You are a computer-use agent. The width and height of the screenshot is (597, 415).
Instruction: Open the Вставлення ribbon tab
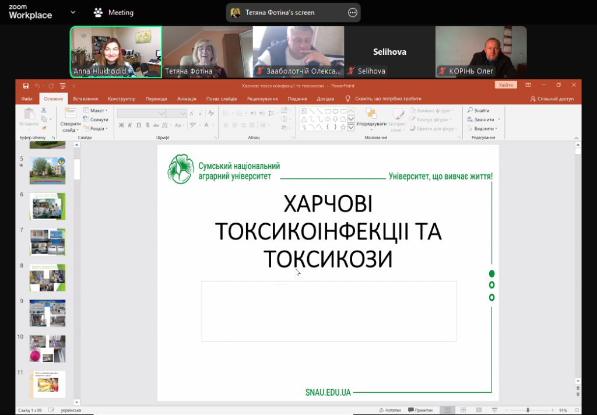tap(86, 99)
